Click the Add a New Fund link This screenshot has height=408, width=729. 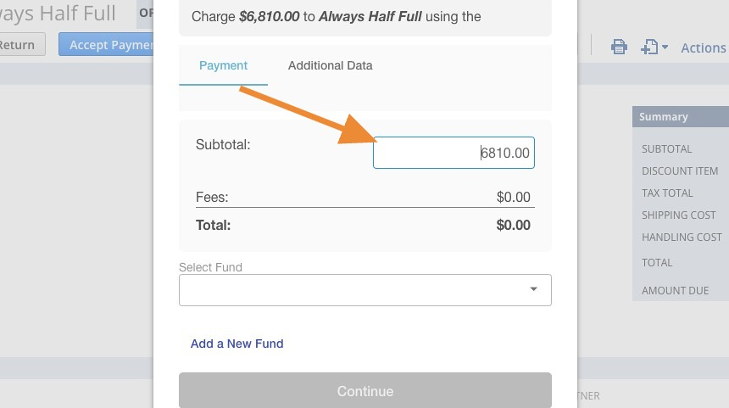coord(237,344)
